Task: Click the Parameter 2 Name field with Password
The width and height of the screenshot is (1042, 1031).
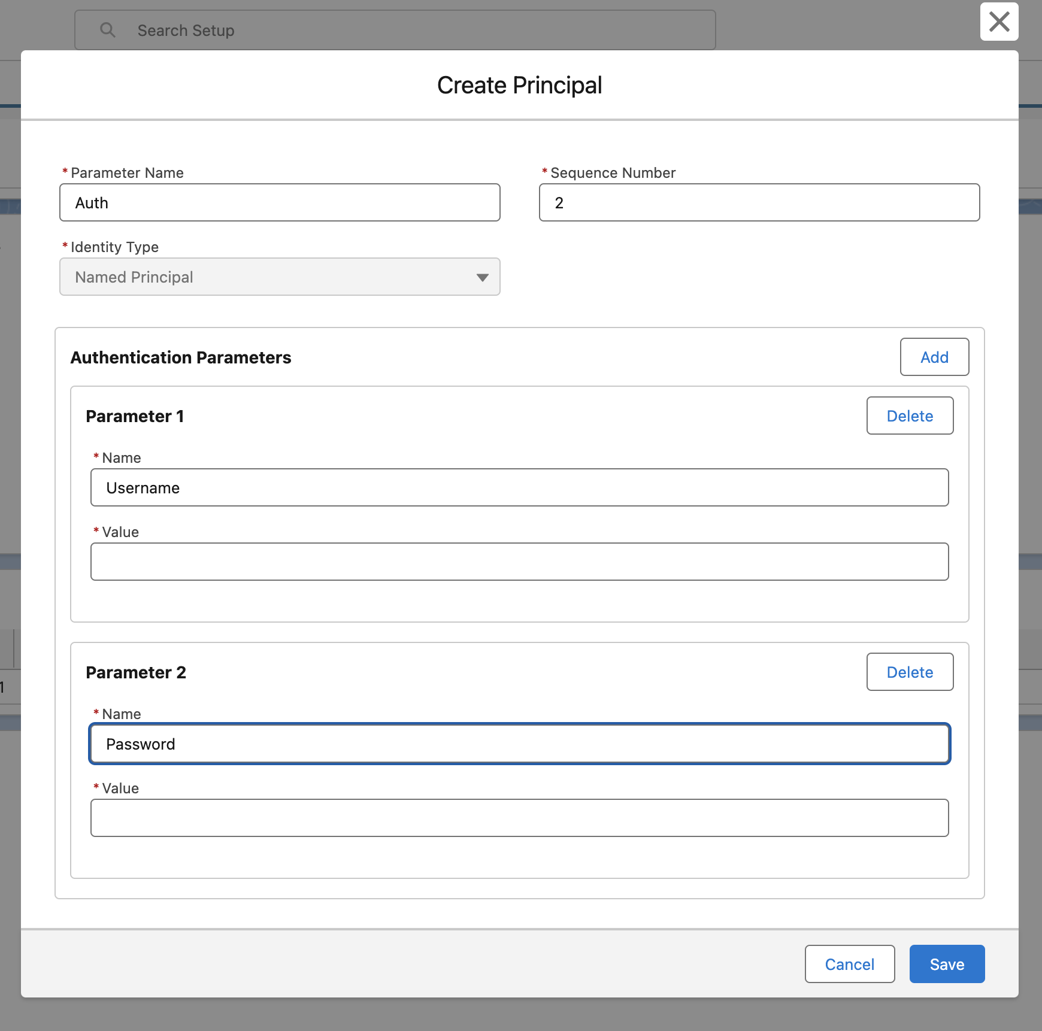Action: (519, 744)
